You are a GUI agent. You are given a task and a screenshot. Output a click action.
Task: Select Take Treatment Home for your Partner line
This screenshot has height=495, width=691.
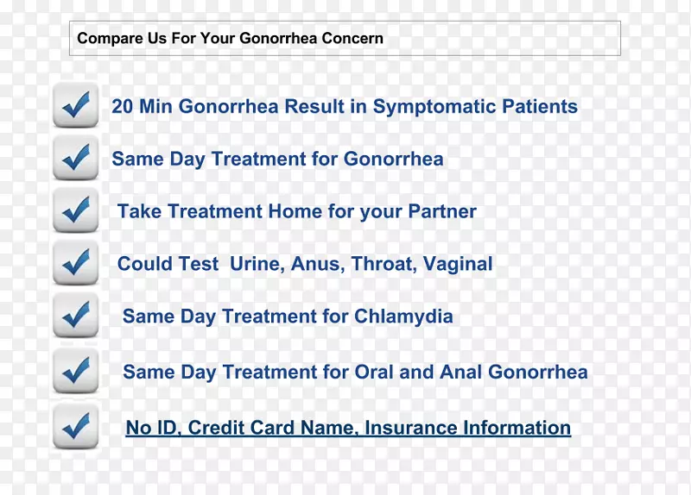296,211
